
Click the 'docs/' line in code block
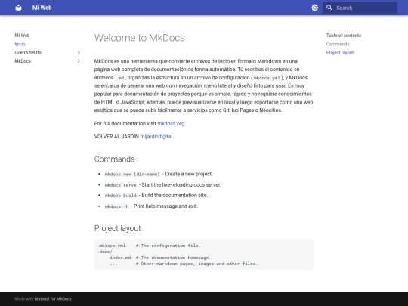(x=106, y=252)
